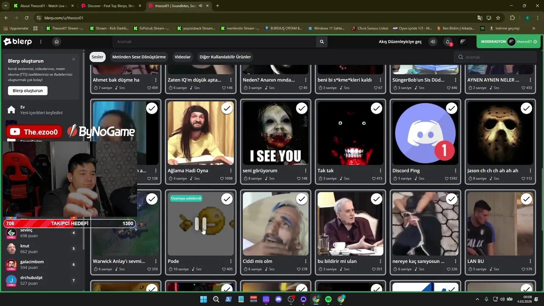This screenshot has width=544, height=306.
Task: Open the Chrome profile avatar C
Action: point(527,18)
